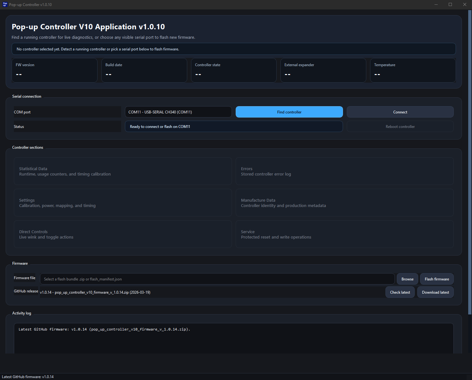Select the Status field showing ready message
This screenshot has width=472, height=380.
[234, 126]
